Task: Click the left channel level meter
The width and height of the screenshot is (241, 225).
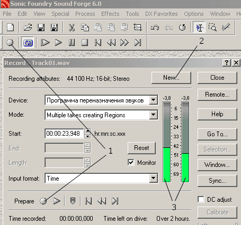Action: pos(167,142)
